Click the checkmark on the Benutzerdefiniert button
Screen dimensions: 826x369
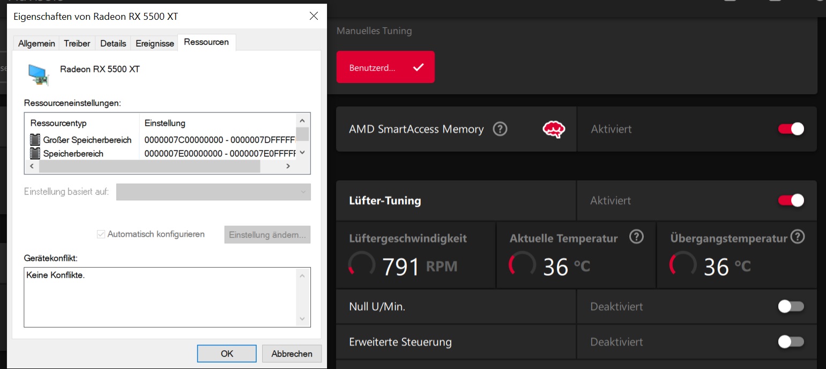point(419,67)
